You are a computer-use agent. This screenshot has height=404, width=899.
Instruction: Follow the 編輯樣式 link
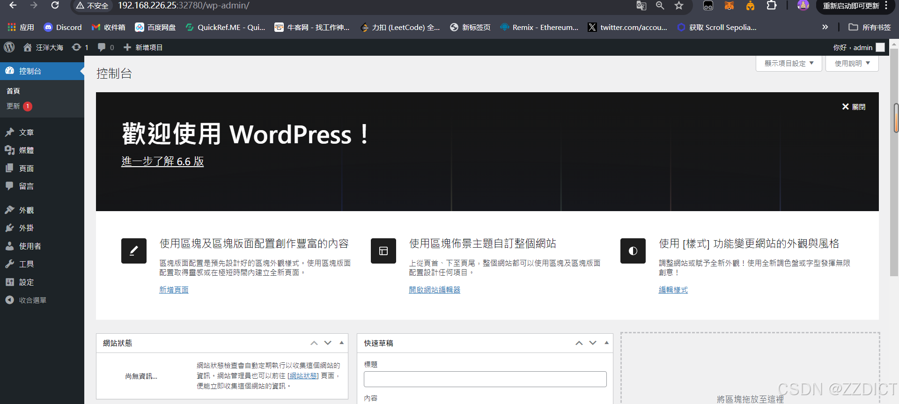(x=673, y=290)
